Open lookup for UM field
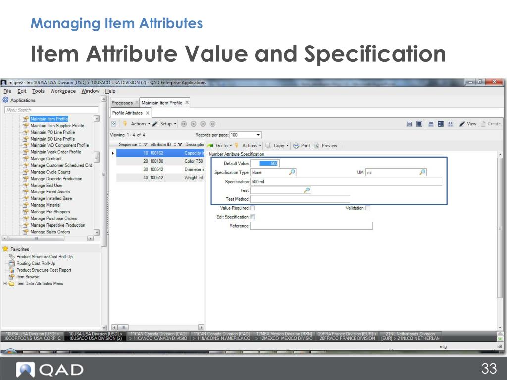Screen dimensions: 507x380 coord(423,172)
